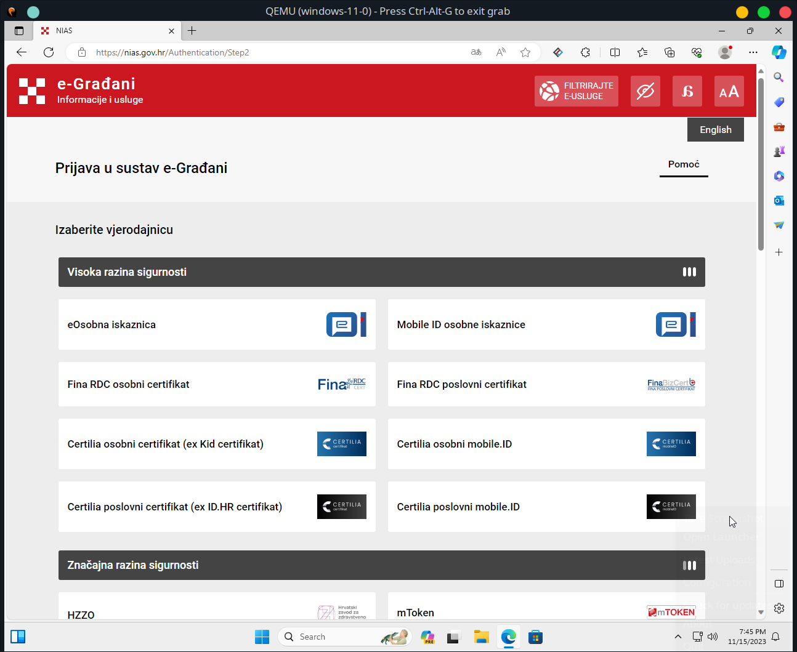The width and height of the screenshot is (797, 652).
Task: Select Certilia osobni certifikat option
Action: (217, 444)
